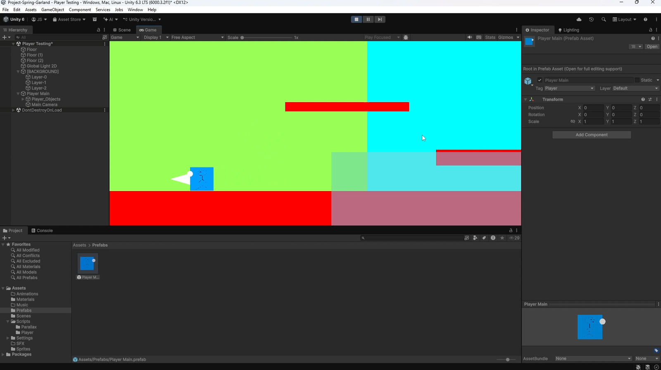
Task: Lock the Inspector panel
Action: tap(651, 30)
